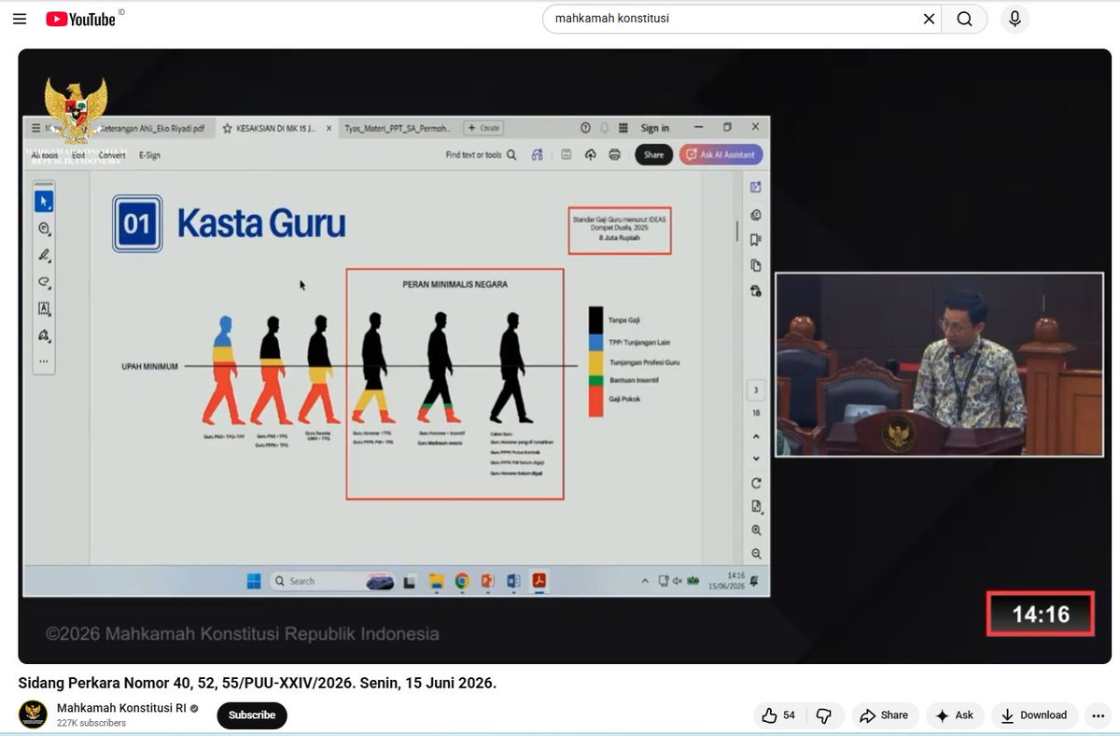Subscribe to the channel

(x=252, y=715)
